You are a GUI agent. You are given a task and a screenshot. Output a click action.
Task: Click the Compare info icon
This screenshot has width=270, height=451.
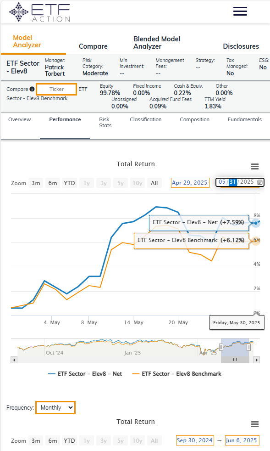32,89
